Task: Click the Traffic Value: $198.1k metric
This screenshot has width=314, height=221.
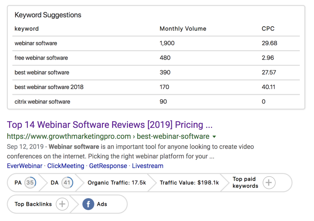Action: 189,183
